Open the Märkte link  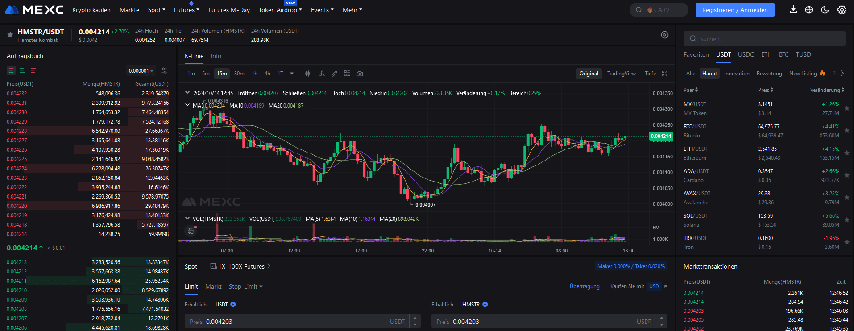(129, 10)
